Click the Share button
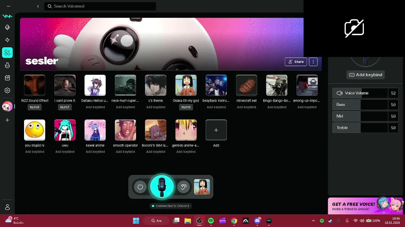 [296, 62]
